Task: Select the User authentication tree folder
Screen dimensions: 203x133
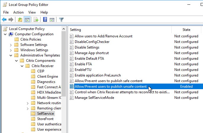Action: click(49, 124)
